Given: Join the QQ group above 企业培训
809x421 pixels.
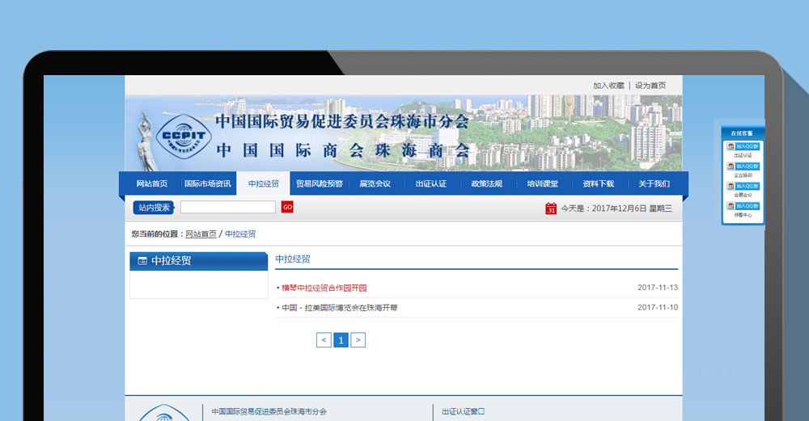Looking at the screenshot, I should click(743, 166).
